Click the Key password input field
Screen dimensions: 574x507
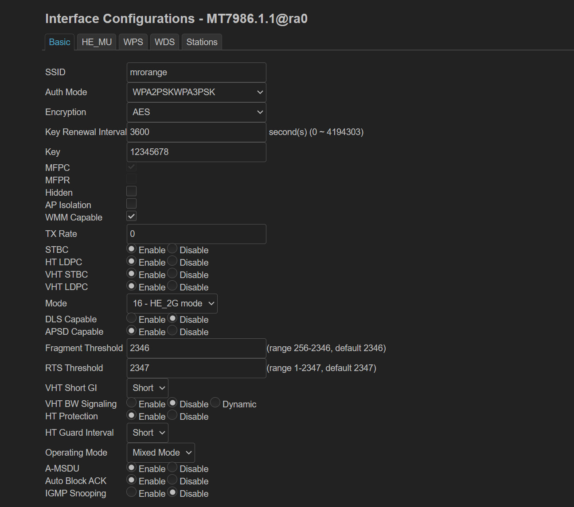tap(196, 152)
